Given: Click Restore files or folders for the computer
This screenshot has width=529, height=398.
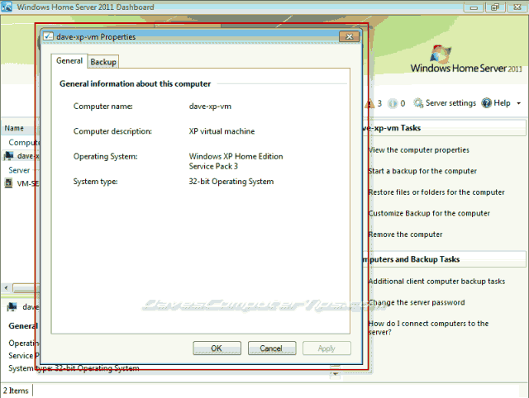Looking at the screenshot, I should (436, 192).
